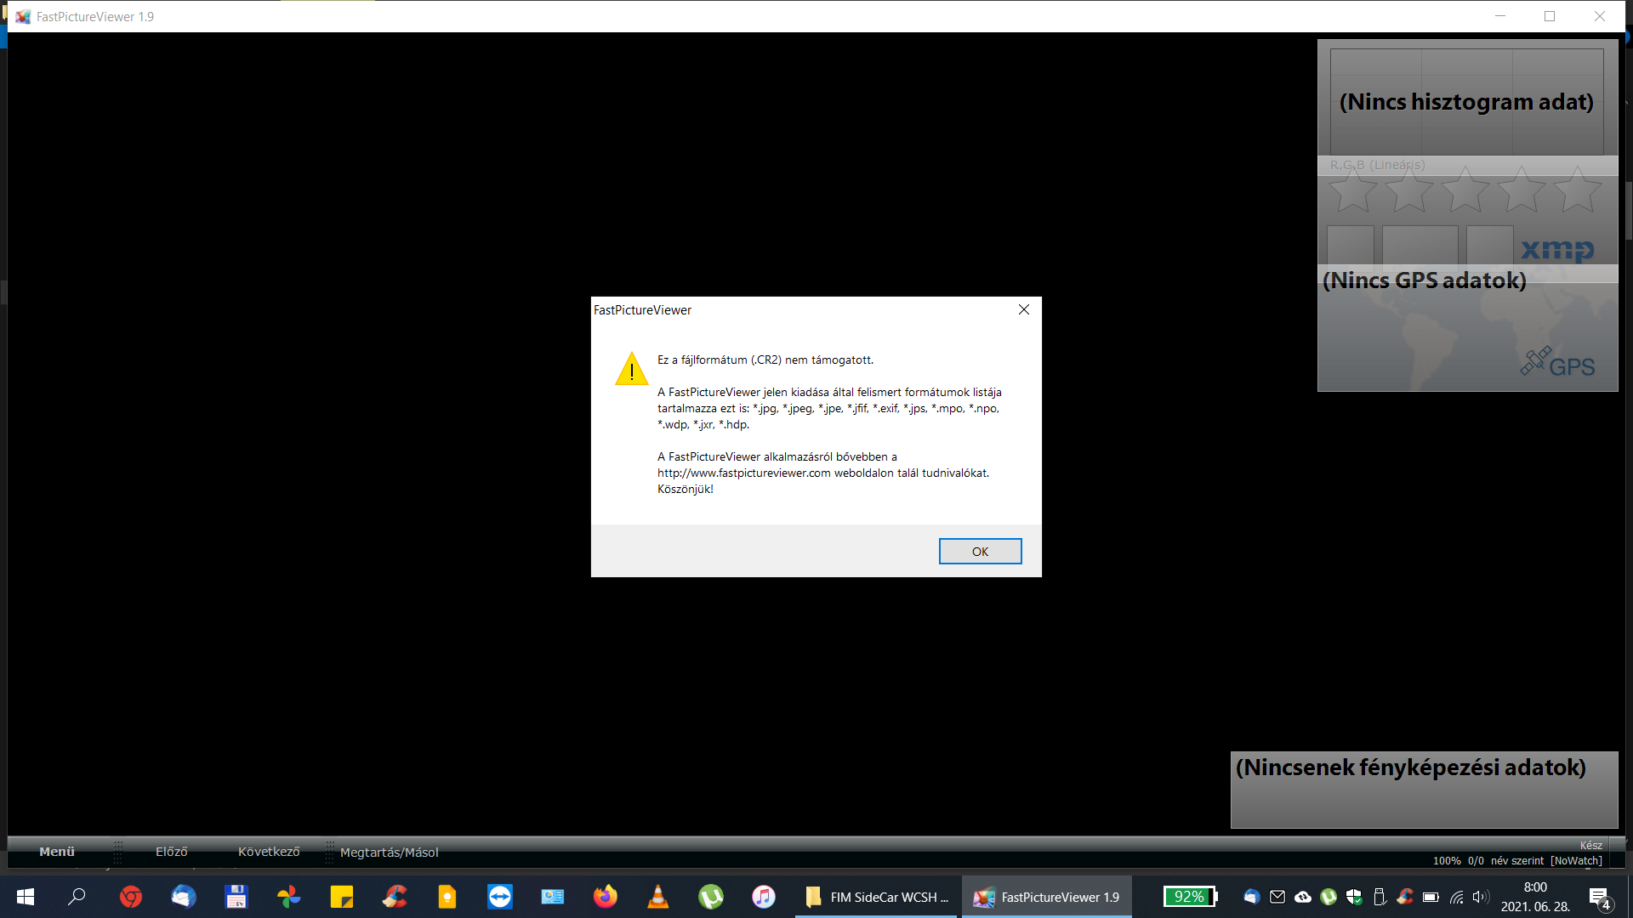Set second rating star

click(x=1409, y=190)
